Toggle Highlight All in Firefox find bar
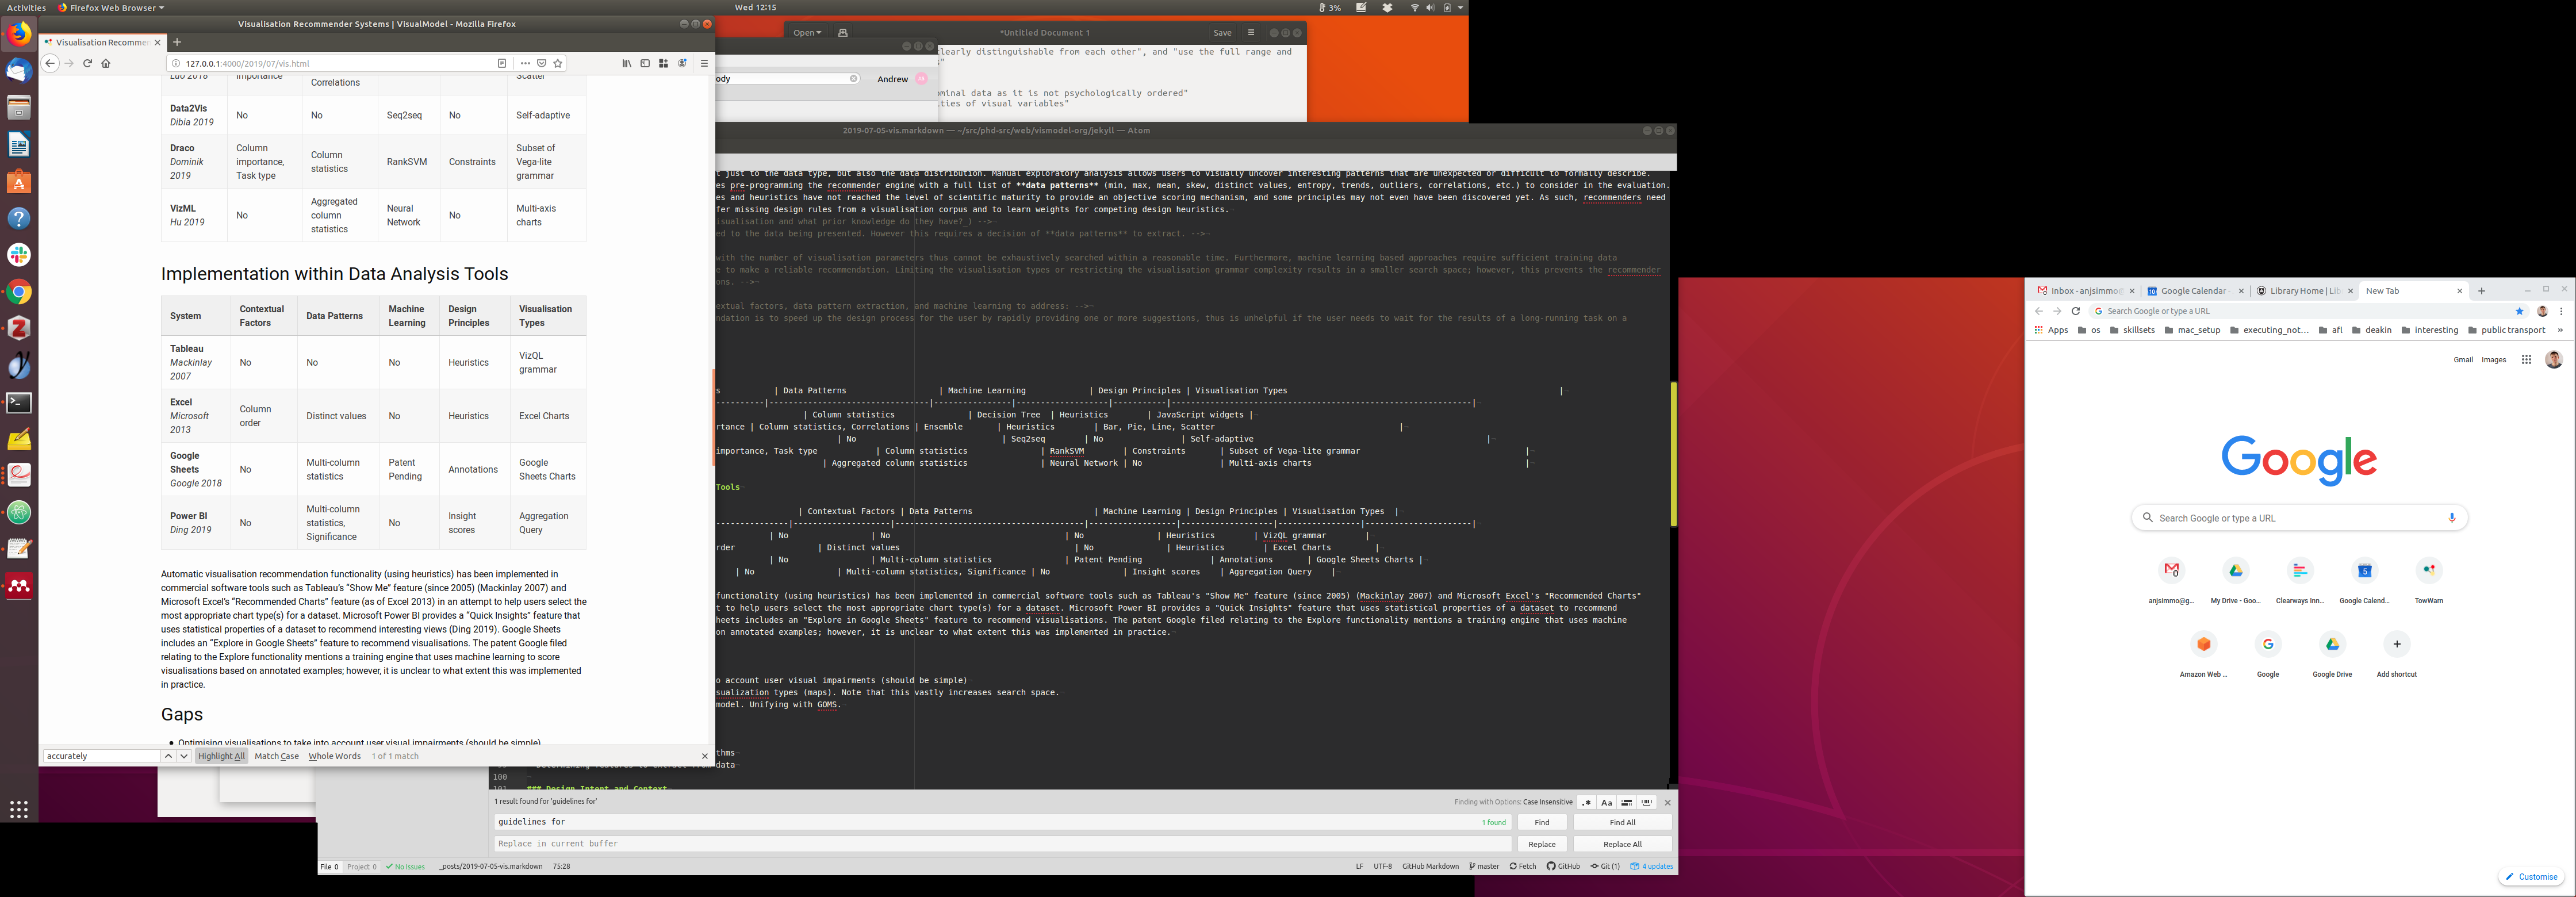2576x897 pixels. click(221, 756)
